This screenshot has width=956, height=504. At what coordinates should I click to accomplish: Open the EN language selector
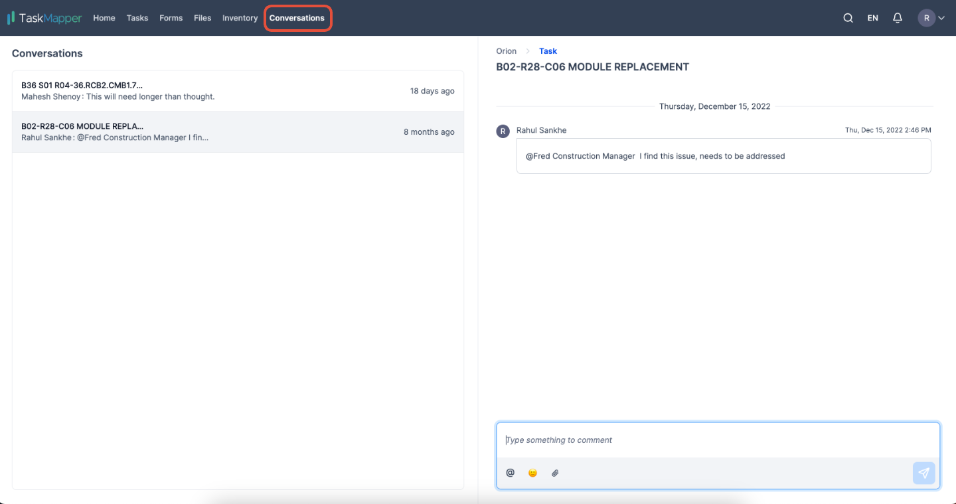click(x=872, y=18)
